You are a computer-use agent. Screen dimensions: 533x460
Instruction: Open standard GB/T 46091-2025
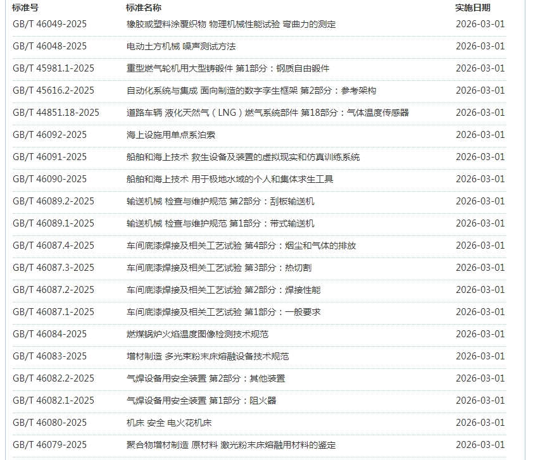pyautogui.click(x=49, y=157)
